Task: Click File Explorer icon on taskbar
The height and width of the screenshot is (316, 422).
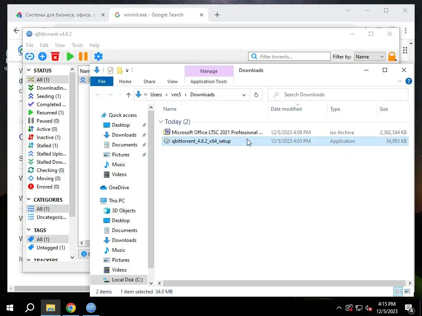Action: pyautogui.click(x=50, y=308)
